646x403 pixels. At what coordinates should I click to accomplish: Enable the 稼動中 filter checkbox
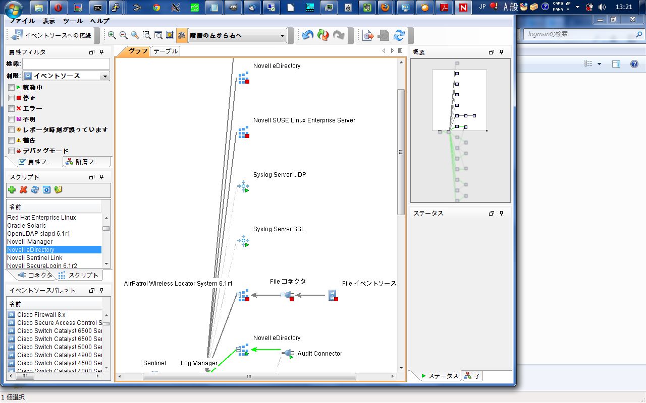pos(11,87)
